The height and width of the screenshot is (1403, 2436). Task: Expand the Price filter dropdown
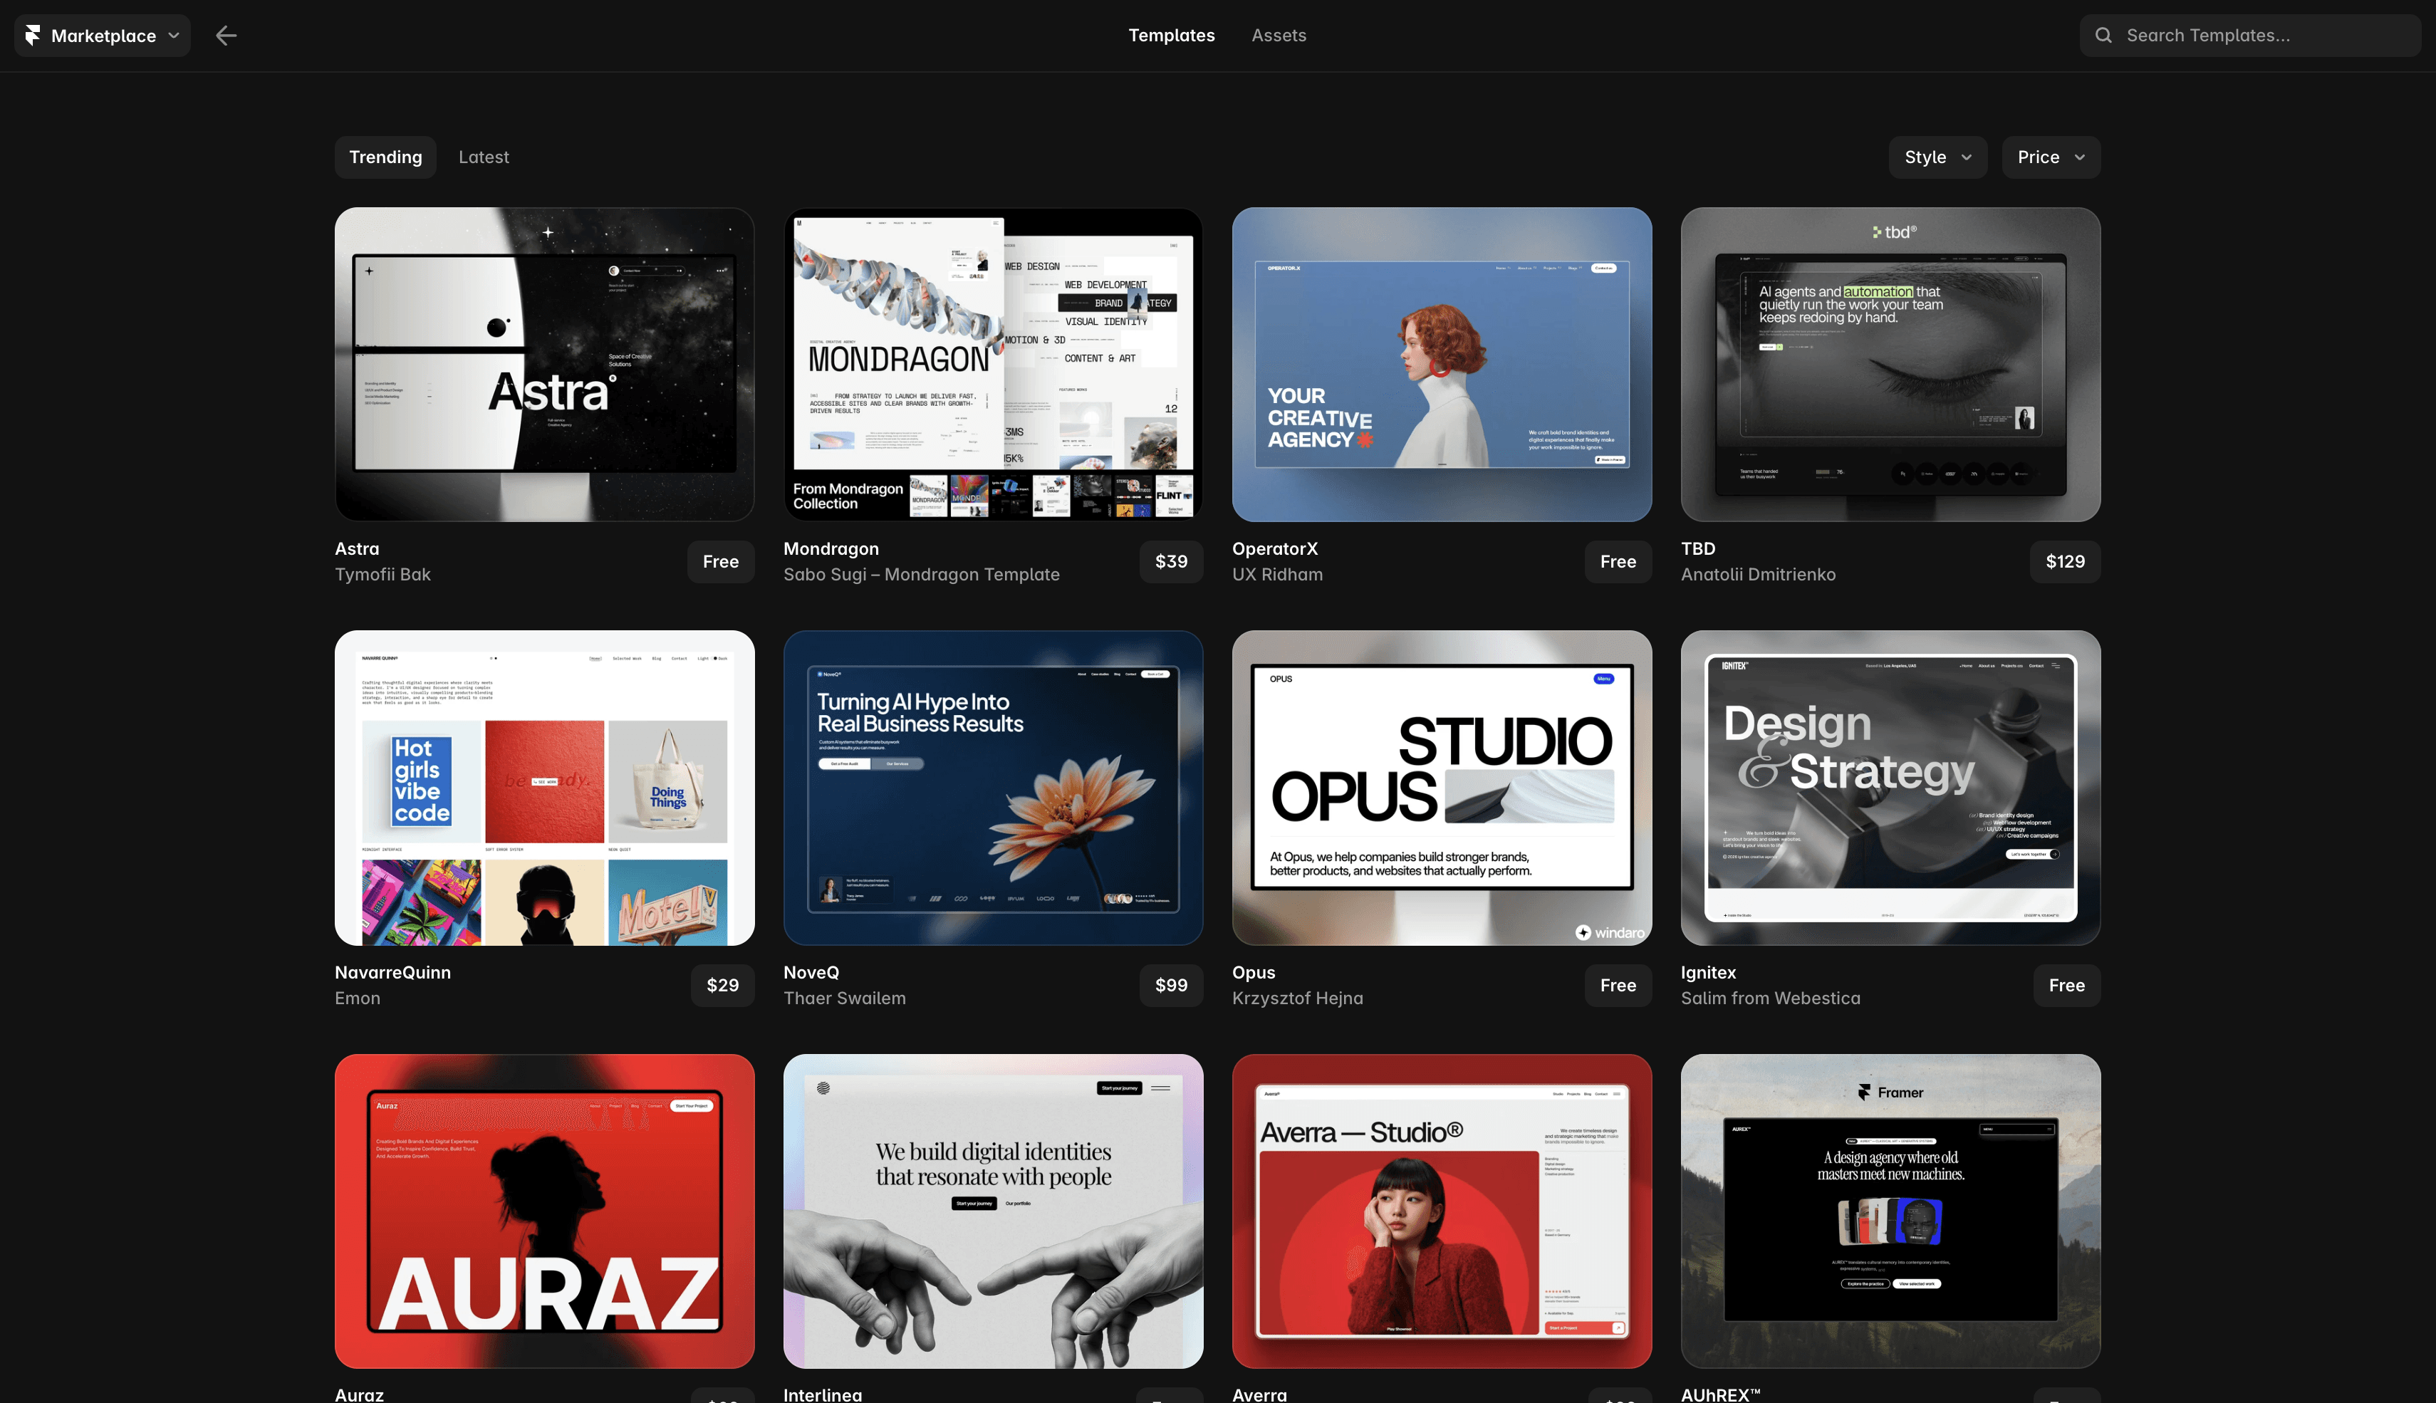[2051, 157]
